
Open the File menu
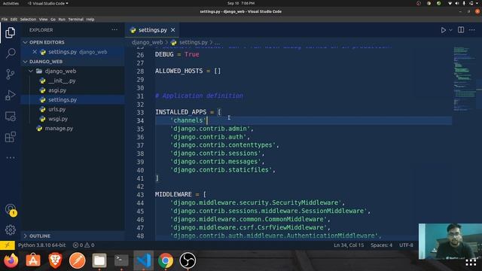(x=5, y=20)
